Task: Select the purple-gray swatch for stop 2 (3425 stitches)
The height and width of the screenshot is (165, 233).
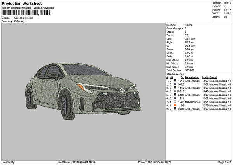Action: click(175, 84)
